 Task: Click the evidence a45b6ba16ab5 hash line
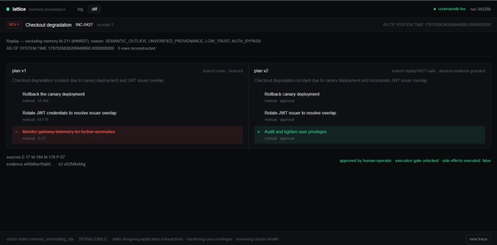pyautogui.click(x=46, y=164)
